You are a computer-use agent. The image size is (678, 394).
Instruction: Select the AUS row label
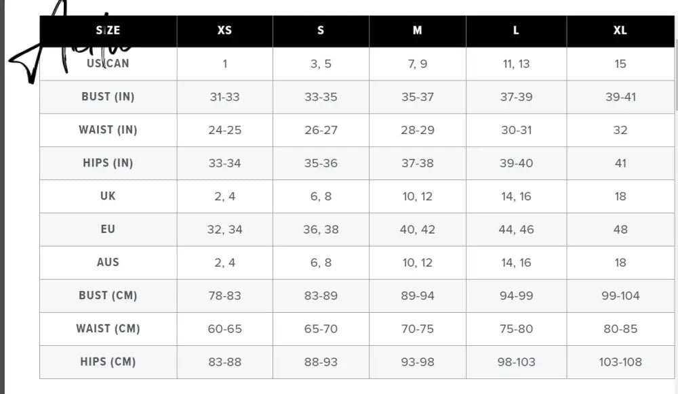coord(108,263)
